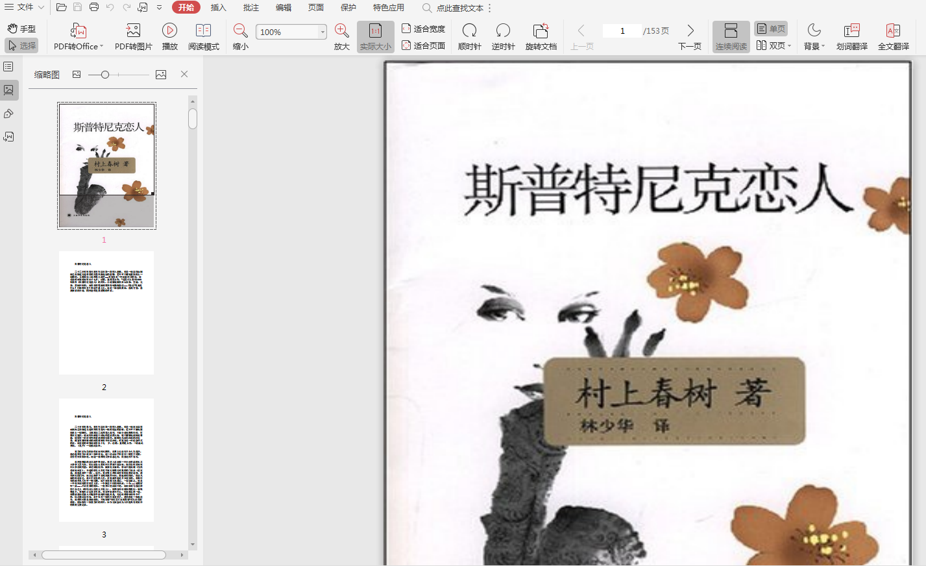The height and width of the screenshot is (566, 926).
Task: Shrink thumbnails using small image icon
Action: 77,75
